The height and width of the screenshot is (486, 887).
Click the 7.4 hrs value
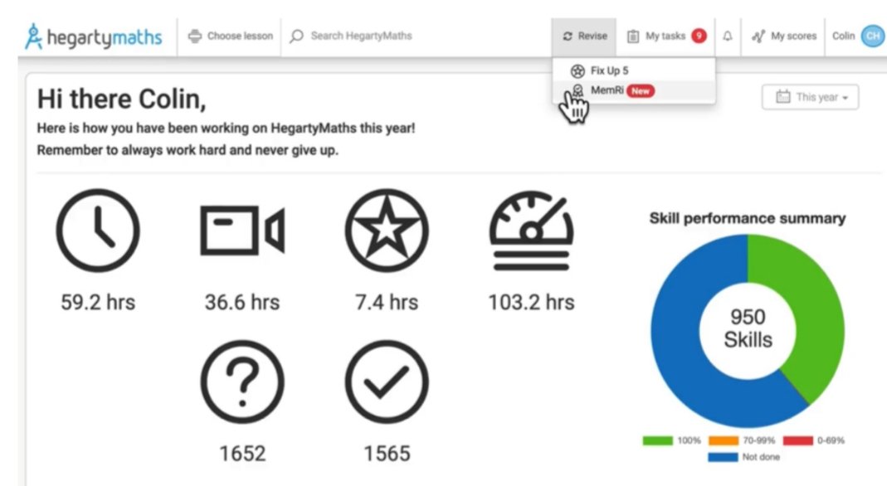(387, 303)
